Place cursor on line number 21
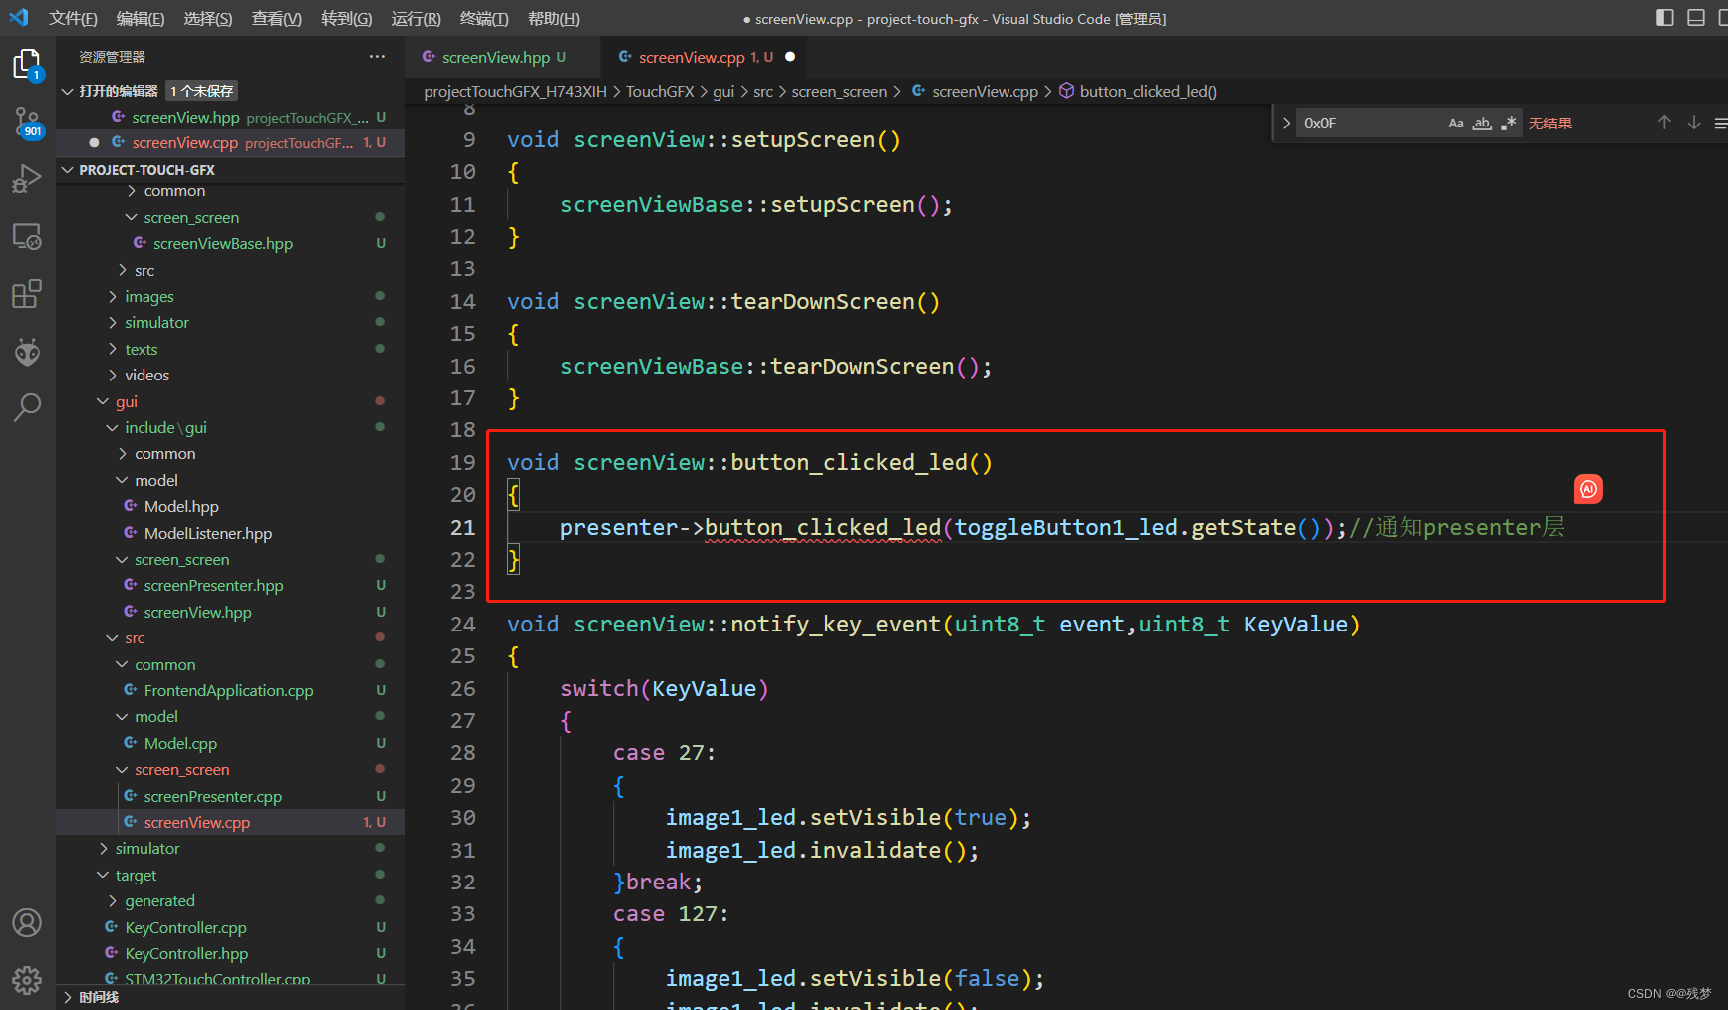 (462, 527)
